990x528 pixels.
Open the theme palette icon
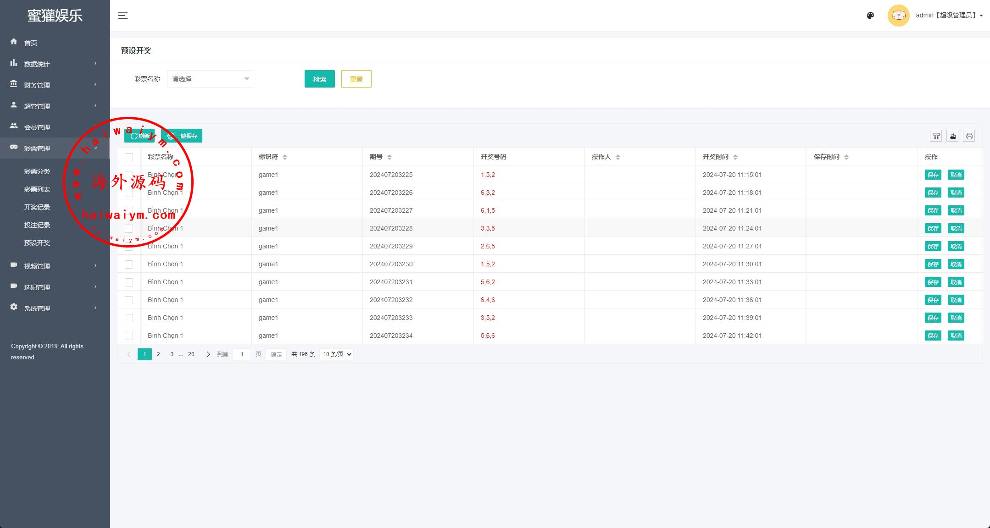[870, 16]
